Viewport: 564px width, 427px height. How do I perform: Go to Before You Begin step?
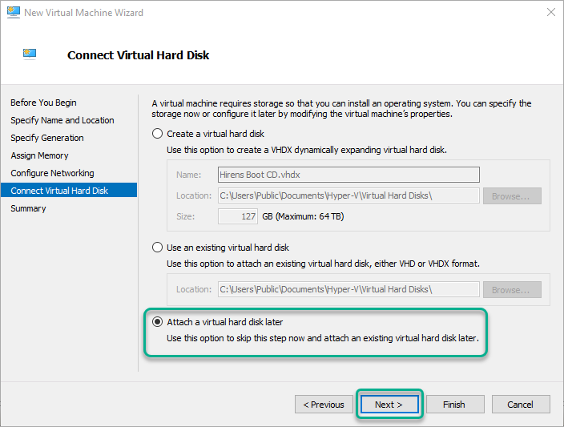click(43, 103)
